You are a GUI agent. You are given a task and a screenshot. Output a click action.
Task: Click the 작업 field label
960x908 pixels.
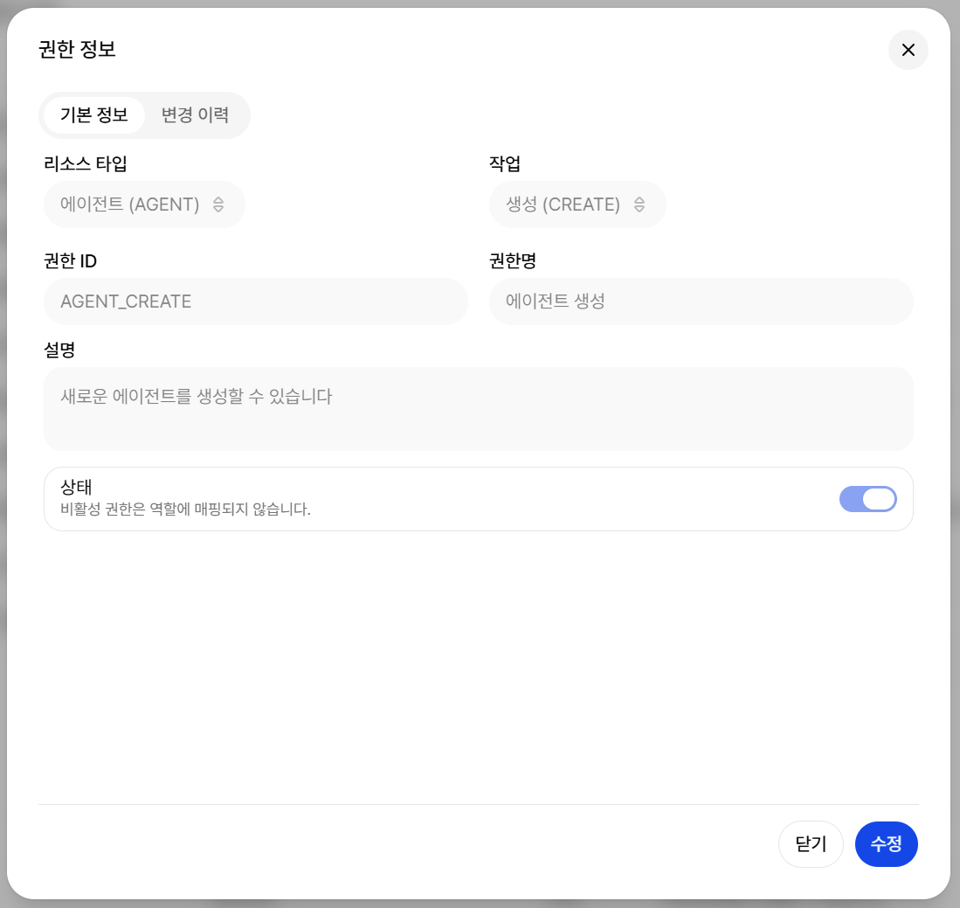[505, 163]
